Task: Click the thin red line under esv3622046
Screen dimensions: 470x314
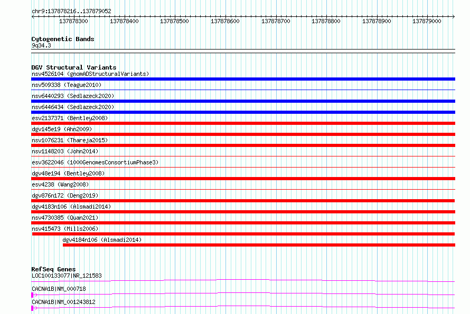Action: 243,167
